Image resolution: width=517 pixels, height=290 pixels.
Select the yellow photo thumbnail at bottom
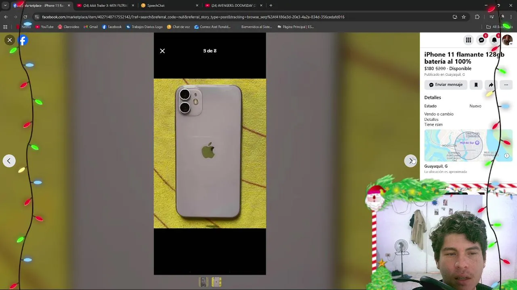[216, 282]
